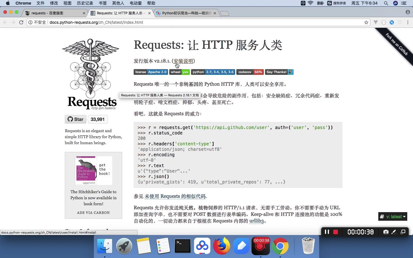Launch Firefox from the Dock
Screen dimensions: 413x258
click(222, 246)
